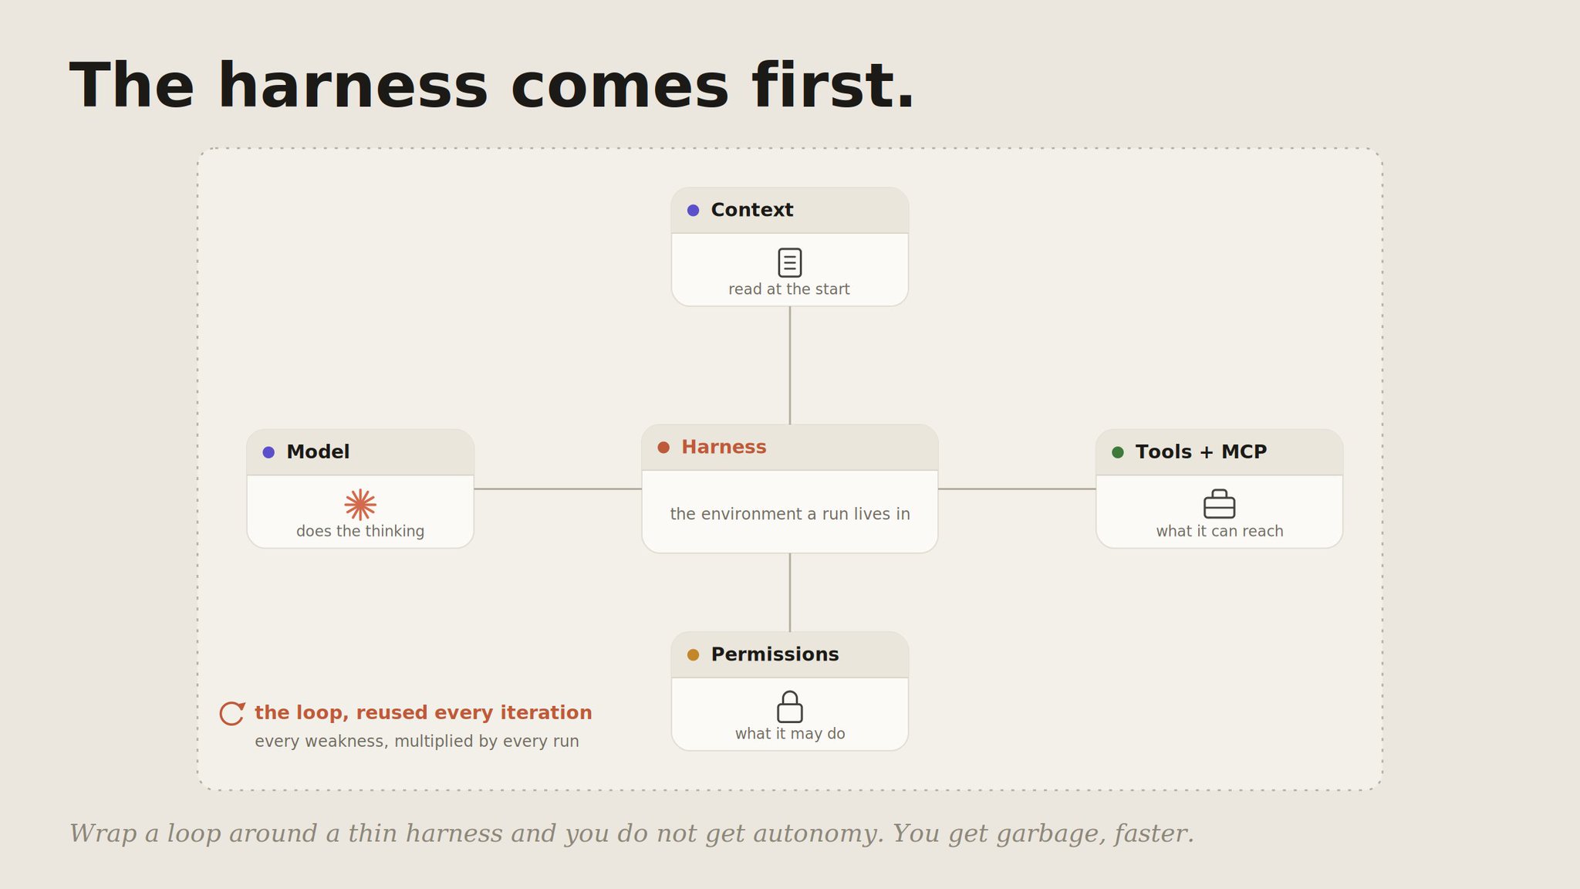Click the orange starburst icon under Model
1580x889 pixels.
(360, 505)
